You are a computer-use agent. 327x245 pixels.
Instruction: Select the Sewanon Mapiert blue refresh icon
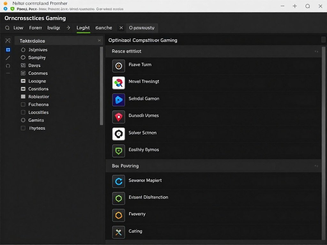[118, 181]
